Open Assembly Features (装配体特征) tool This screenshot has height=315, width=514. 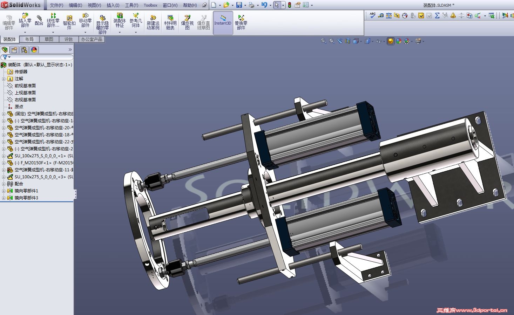[120, 21]
